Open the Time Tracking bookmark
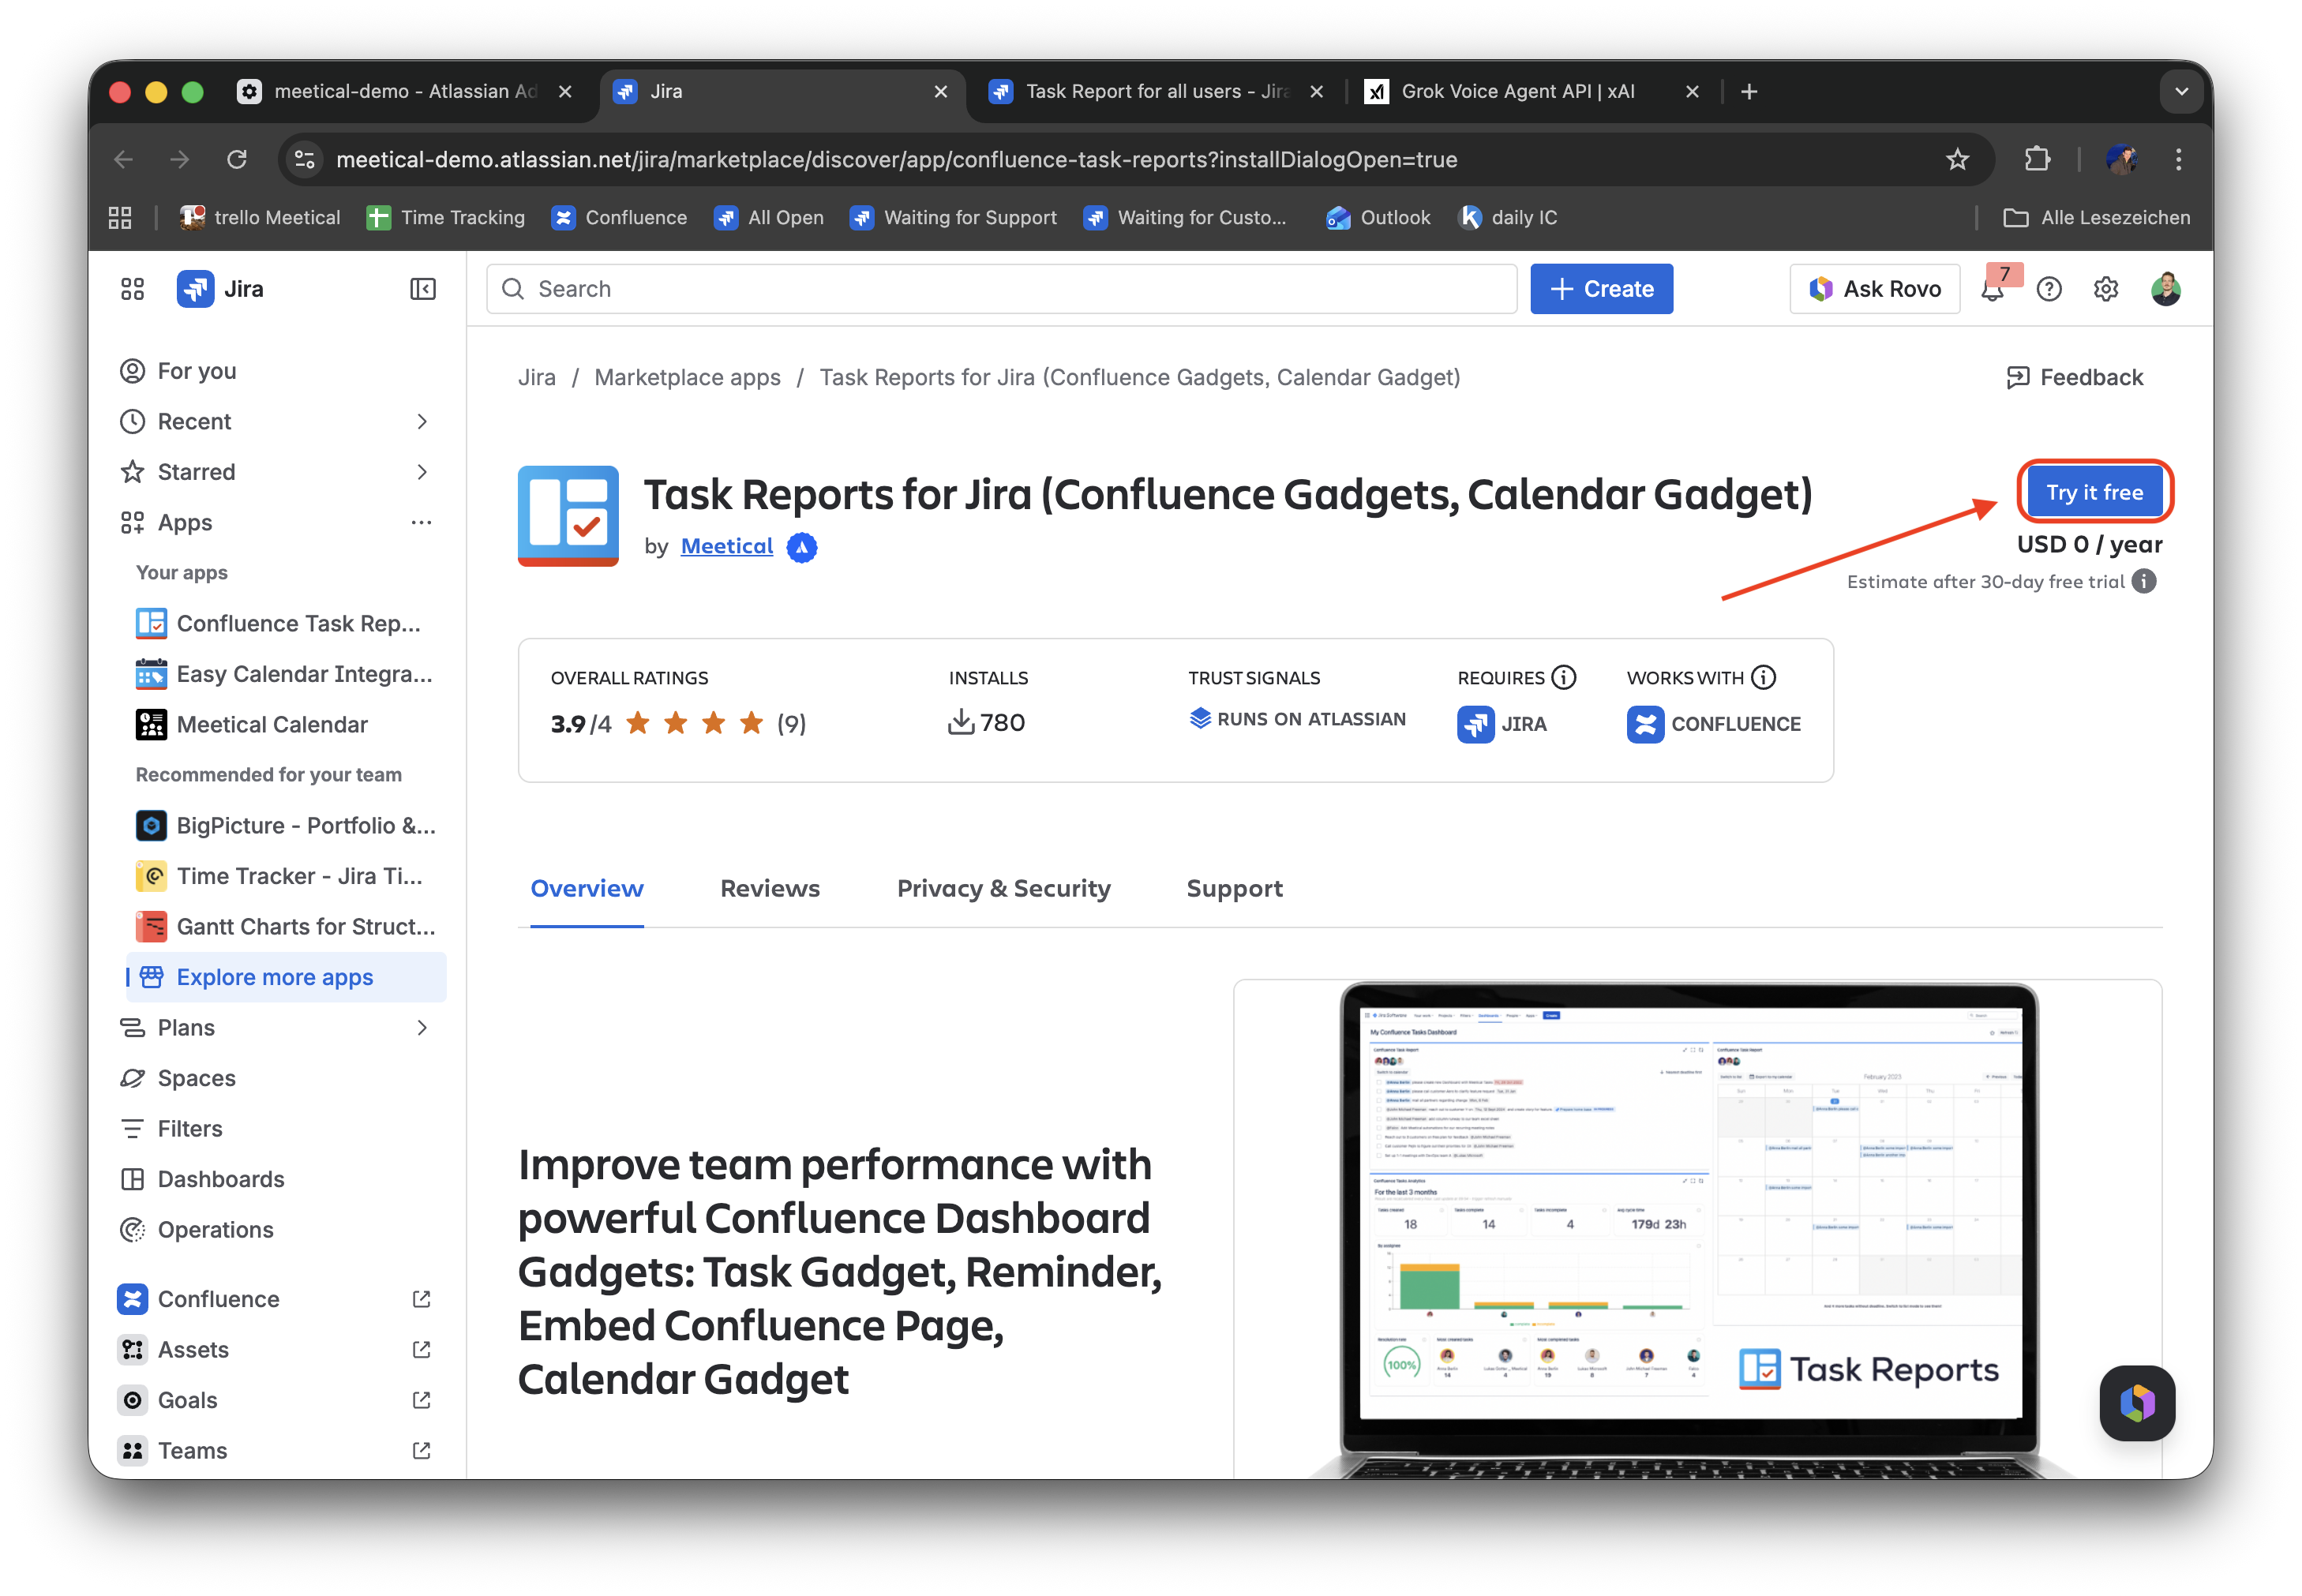This screenshot has height=1596, width=2302. pyautogui.click(x=445, y=217)
